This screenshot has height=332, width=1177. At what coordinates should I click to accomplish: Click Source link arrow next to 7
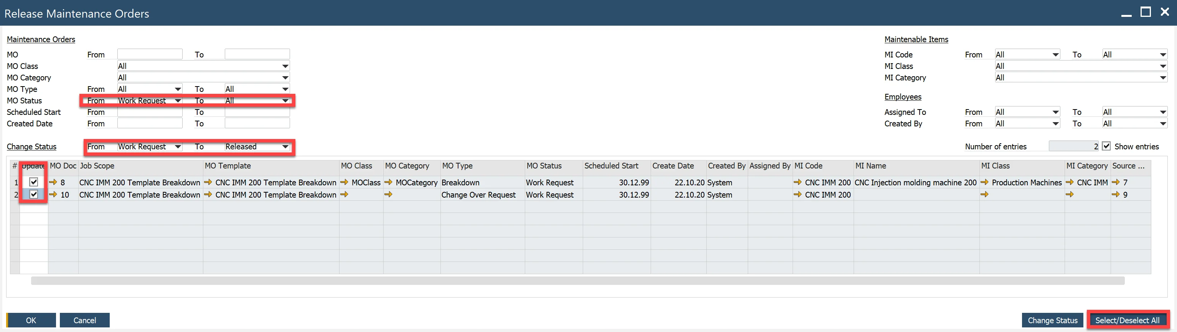pyautogui.click(x=1116, y=182)
